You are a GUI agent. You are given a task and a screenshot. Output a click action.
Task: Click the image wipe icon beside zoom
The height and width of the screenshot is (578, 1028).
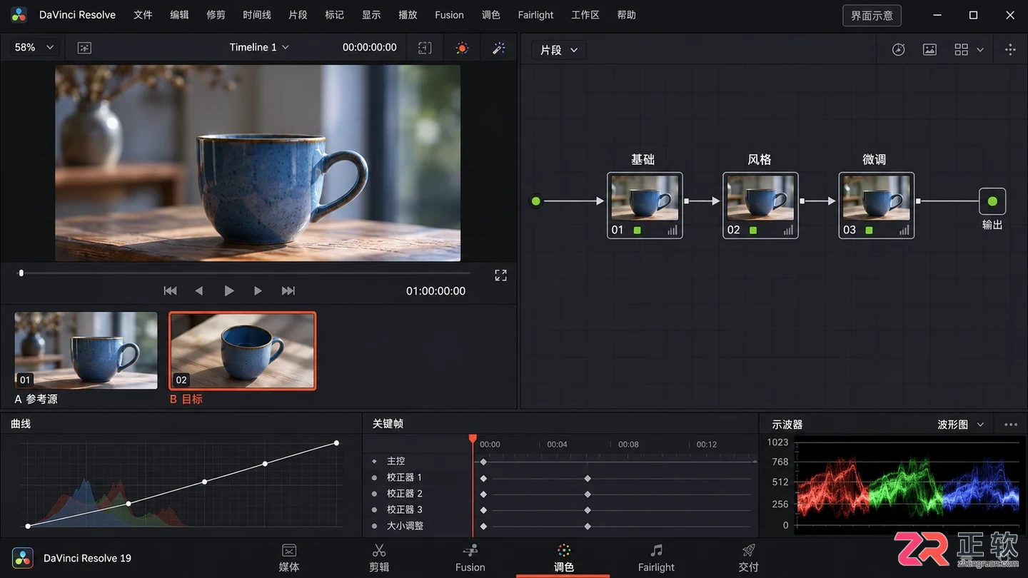(84, 48)
